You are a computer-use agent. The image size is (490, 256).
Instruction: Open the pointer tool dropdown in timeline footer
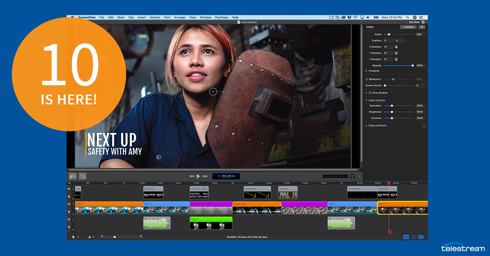[75, 237]
